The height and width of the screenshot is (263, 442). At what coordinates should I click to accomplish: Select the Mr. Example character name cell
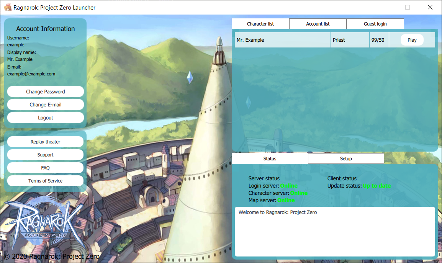(x=282, y=40)
